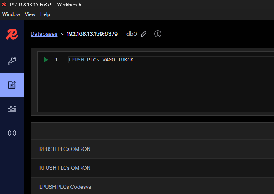Image resolution: width=274 pixels, height=194 pixels.
Task: Go to the Databases breadcrumb link
Action: pos(44,34)
